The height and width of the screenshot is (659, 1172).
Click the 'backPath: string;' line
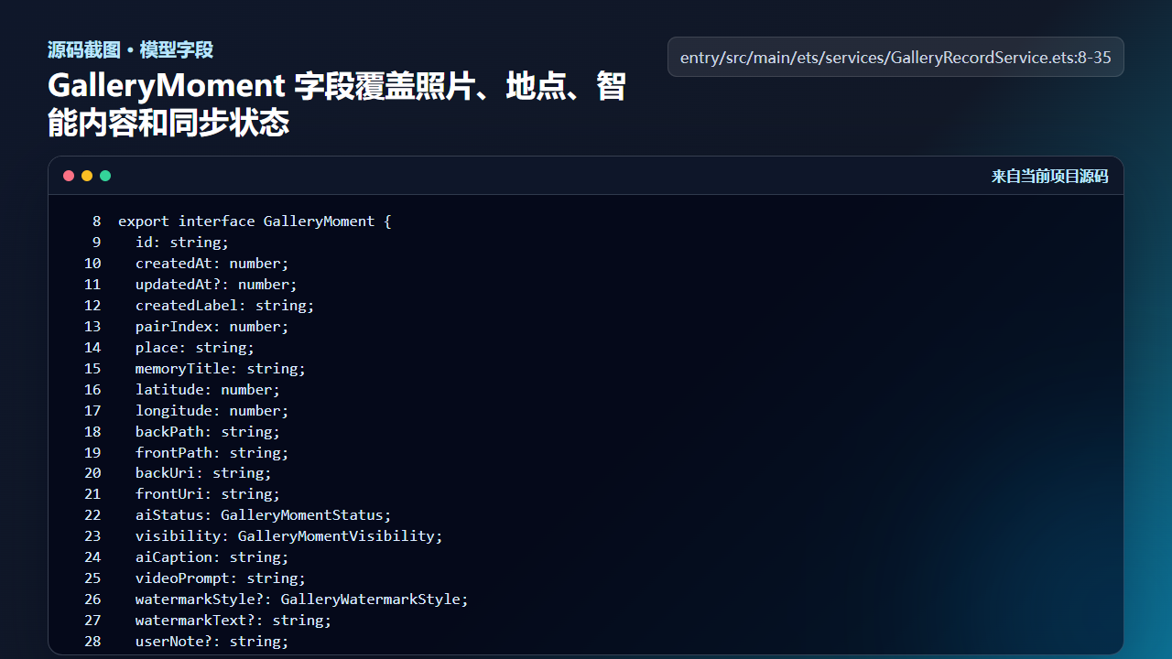[208, 432]
